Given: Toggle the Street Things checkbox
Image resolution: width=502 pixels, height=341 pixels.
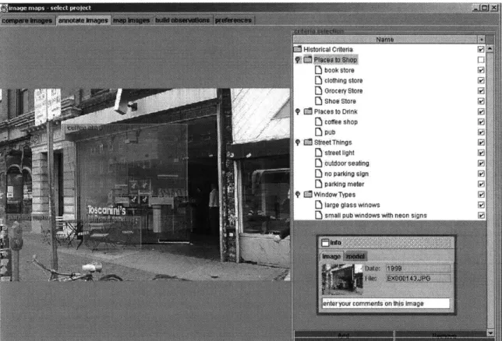Looking at the screenshot, I should 481,142.
